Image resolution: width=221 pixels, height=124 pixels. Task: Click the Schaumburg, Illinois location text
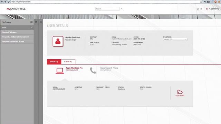point(119,44)
